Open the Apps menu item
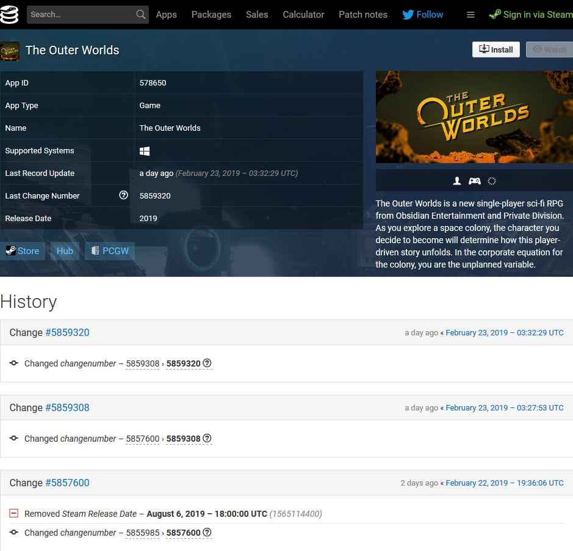This screenshot has width=573, height=551. tap(166, 15)
